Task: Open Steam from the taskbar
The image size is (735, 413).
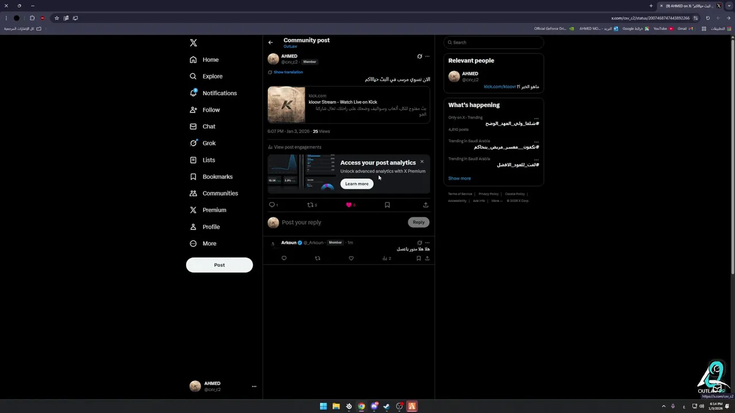Action: point(386,406)
